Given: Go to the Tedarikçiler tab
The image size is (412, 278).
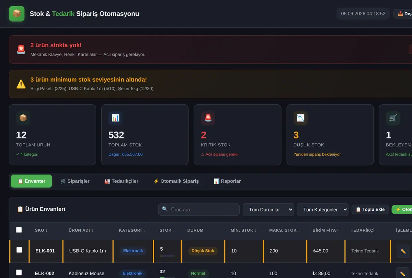Looking at the screenshot, I should [x=121, y=181].
